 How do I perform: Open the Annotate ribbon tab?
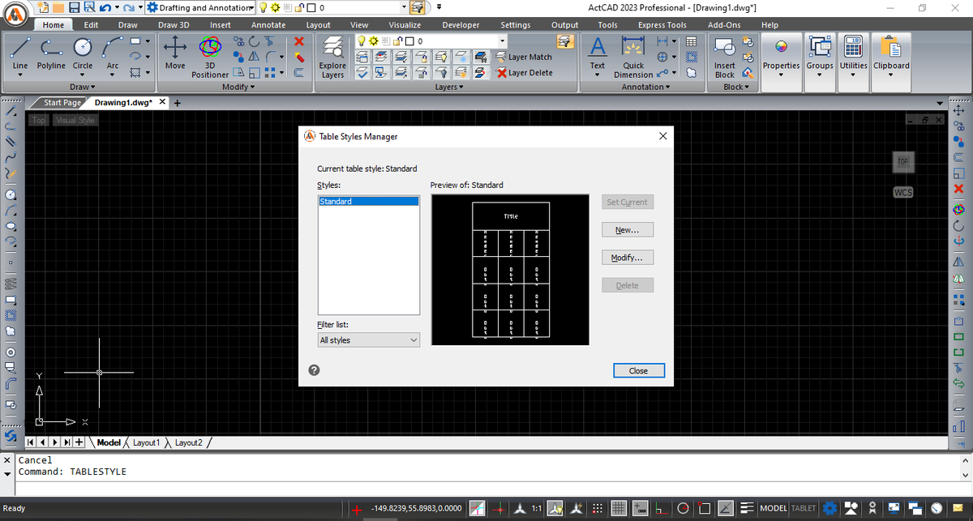point(268,25)
